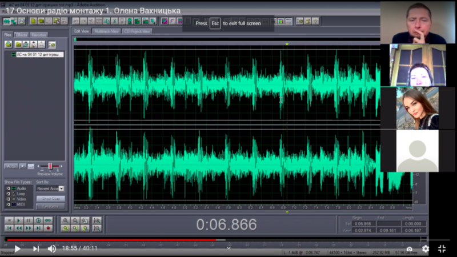Viewport: 457px width, 257px height.
Task: Click the Zoom Out Horizontally magnifier icon
Action: [75, 220]
